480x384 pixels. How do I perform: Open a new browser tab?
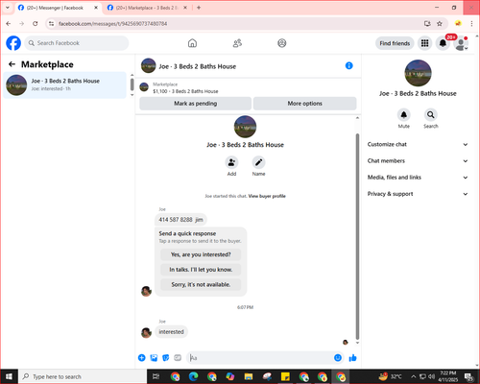point(199,8)
